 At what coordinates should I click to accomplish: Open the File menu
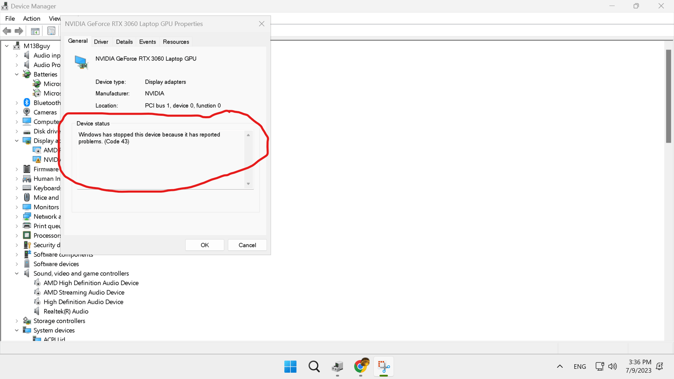click(x=10, y=18)
